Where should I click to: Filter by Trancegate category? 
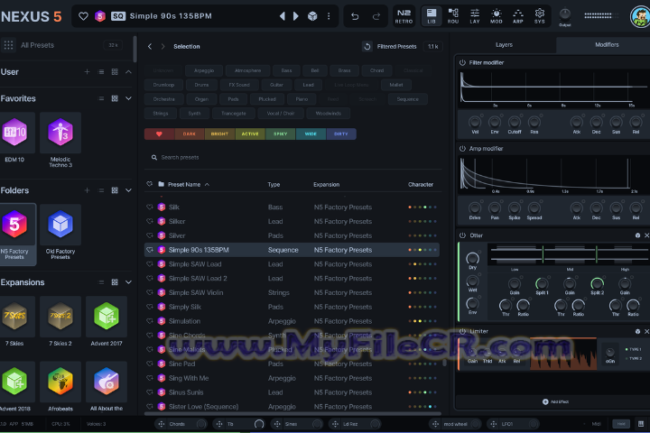[x=234, y=114]
